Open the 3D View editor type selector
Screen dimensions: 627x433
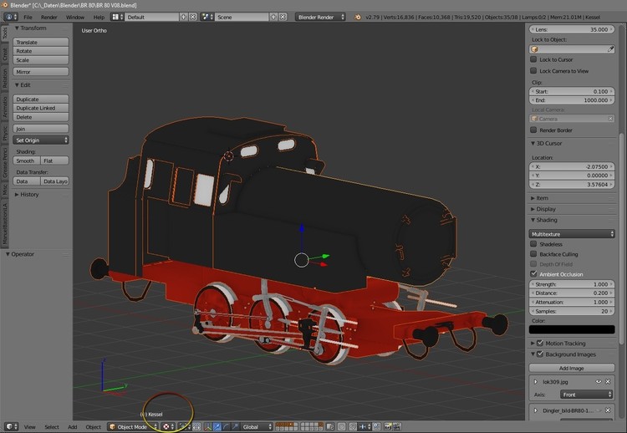tap(11, 426)
